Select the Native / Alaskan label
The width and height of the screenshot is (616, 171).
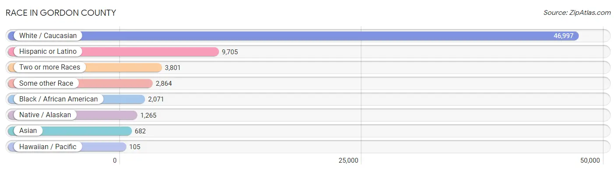45,115
